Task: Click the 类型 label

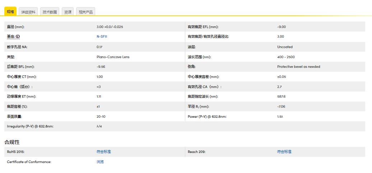Action: 11,57
